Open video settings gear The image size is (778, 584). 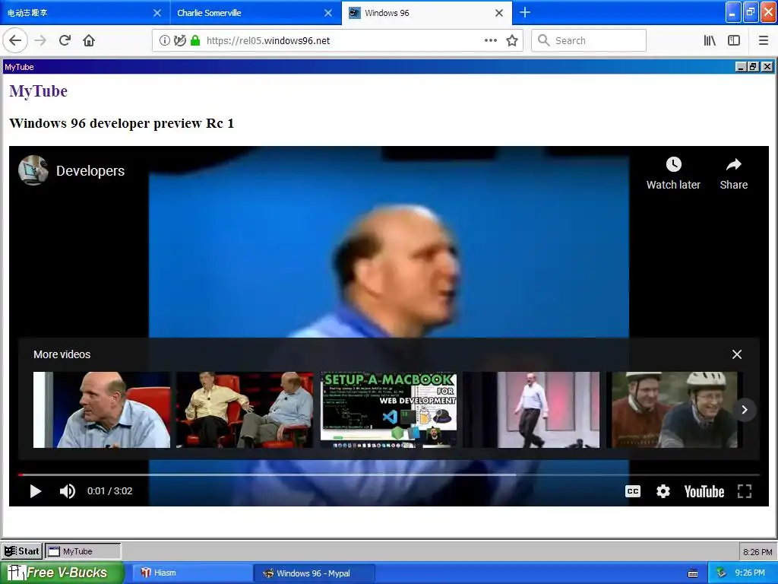tap(663, 491)
